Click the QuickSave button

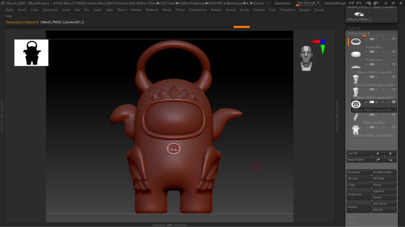coord(282,3)
